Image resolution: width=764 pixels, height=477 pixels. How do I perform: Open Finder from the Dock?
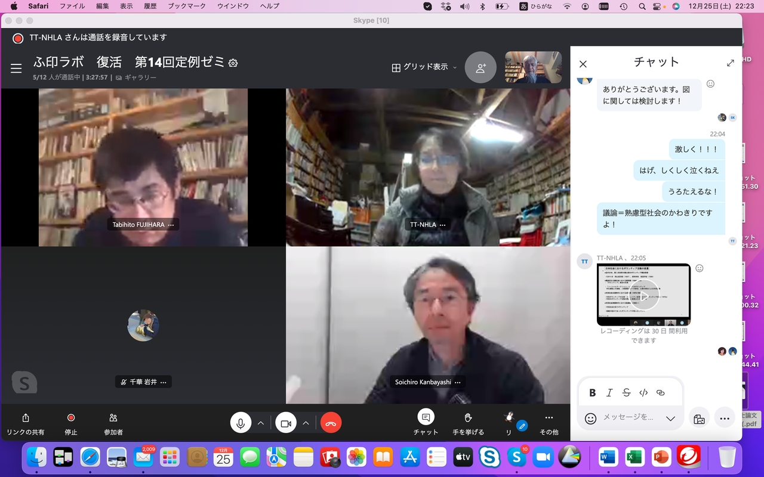(x=37, y=457)
